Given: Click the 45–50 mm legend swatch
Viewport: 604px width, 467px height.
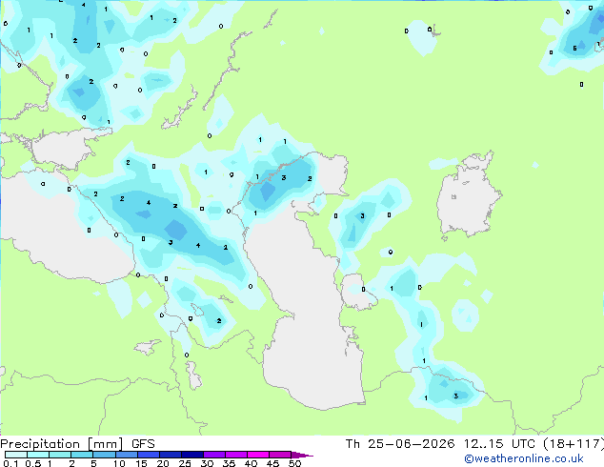Looking at the screenshot, I should tap(280, 455).
